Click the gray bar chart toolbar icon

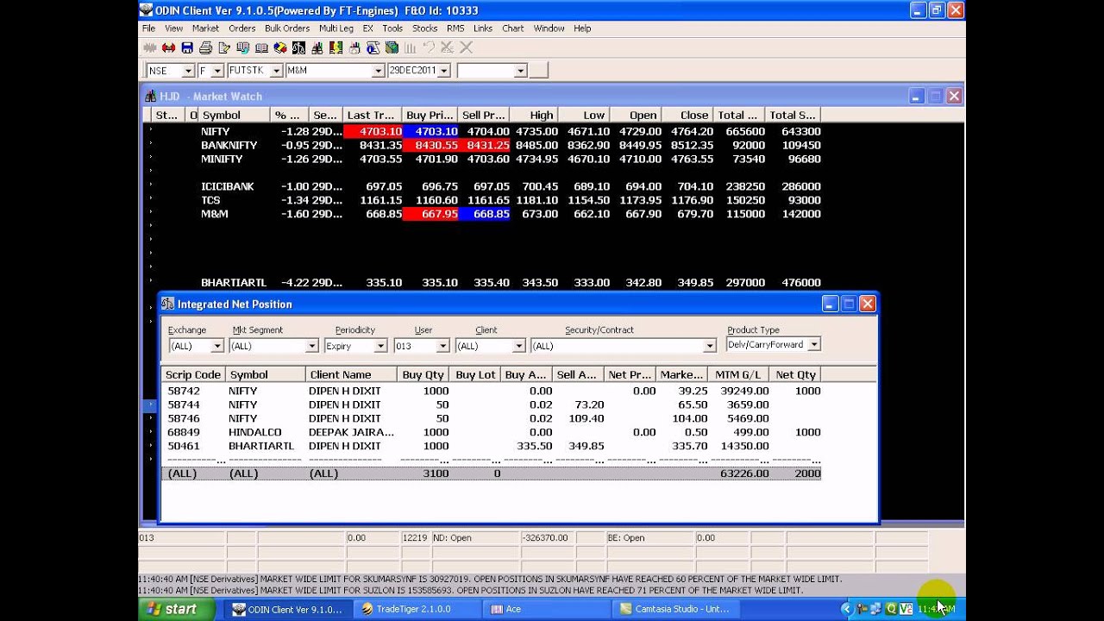[x=410, y=48]
